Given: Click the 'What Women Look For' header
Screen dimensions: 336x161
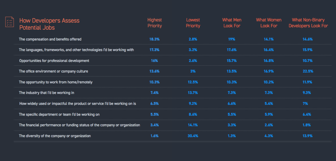Looking at the screenshot, I should pyautogui.click(x=269, y=23).
